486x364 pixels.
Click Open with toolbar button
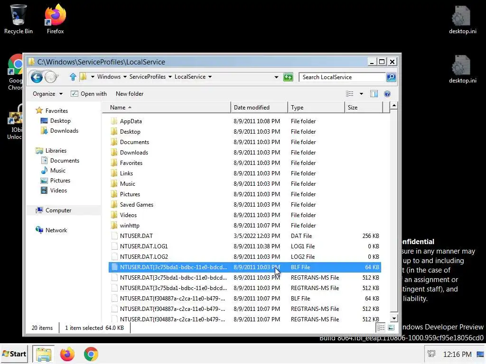pos(89,94)
